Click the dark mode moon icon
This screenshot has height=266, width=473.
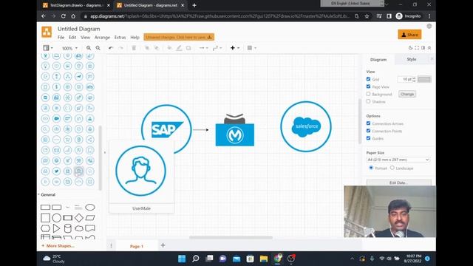coord(410,48)
